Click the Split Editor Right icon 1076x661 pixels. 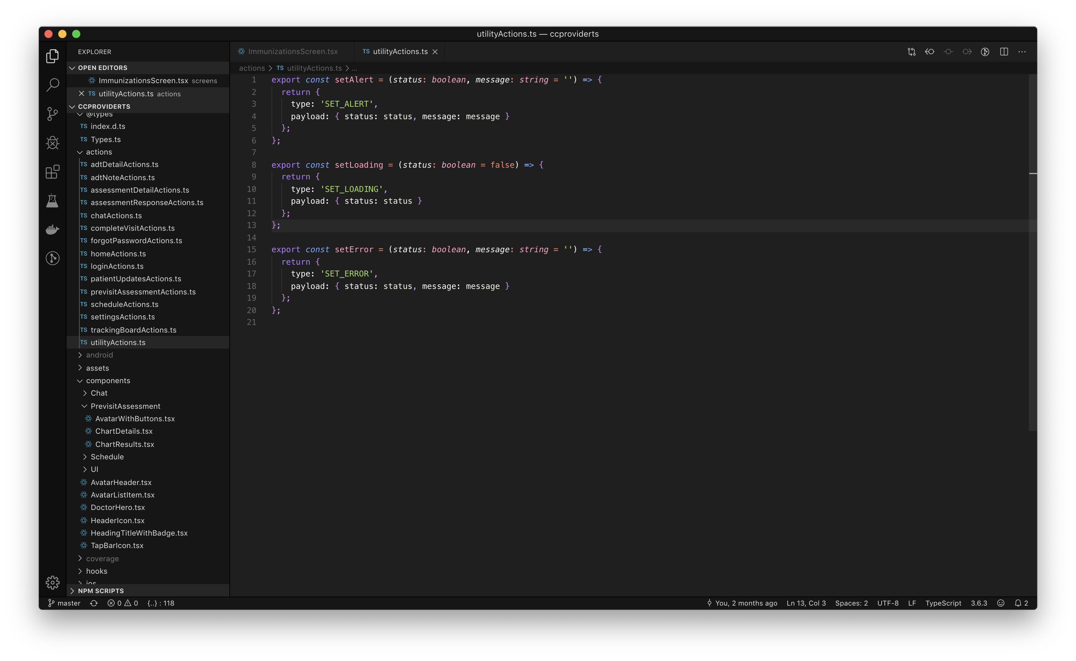1004,52
